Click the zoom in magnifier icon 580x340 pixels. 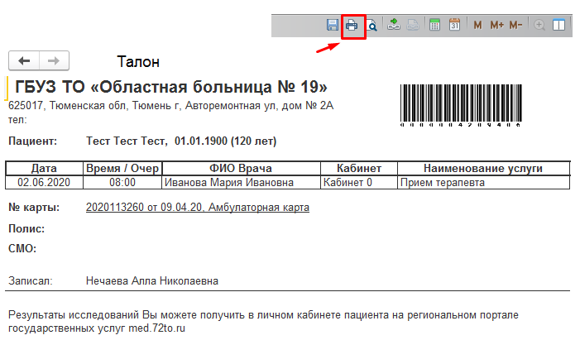pos(539,25)
